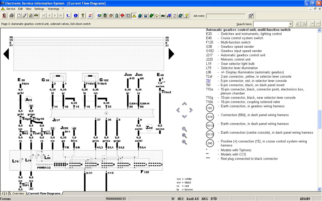Open the Service menu
The height and width of the screenshot is (201, 322).
click(x=11, y=9)
